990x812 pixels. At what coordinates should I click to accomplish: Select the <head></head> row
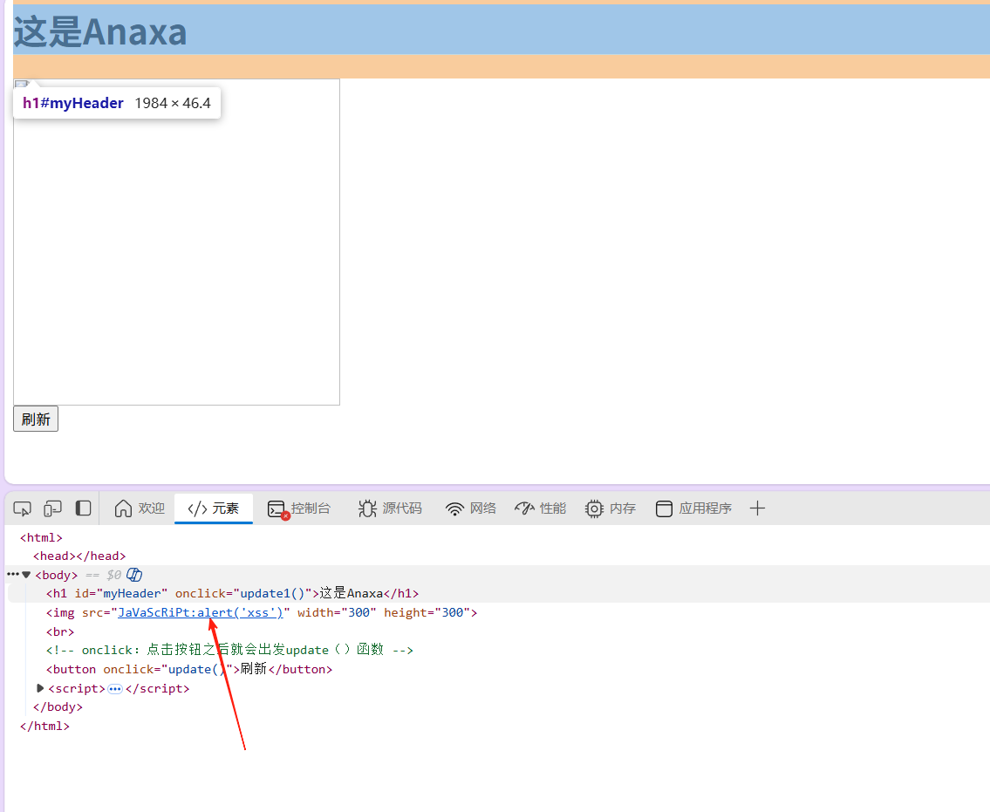(x=79, y=556)
